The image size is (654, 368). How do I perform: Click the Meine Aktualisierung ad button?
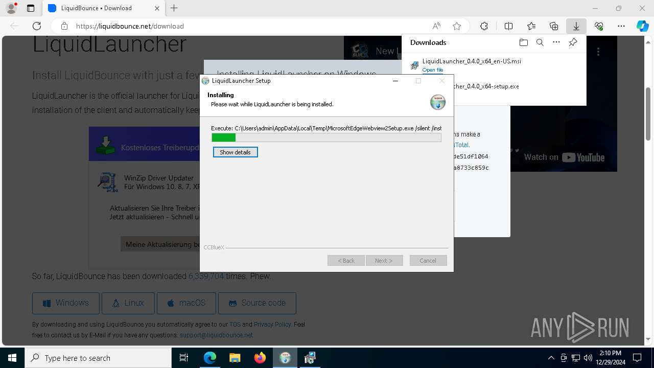click(x=160, y=244)
